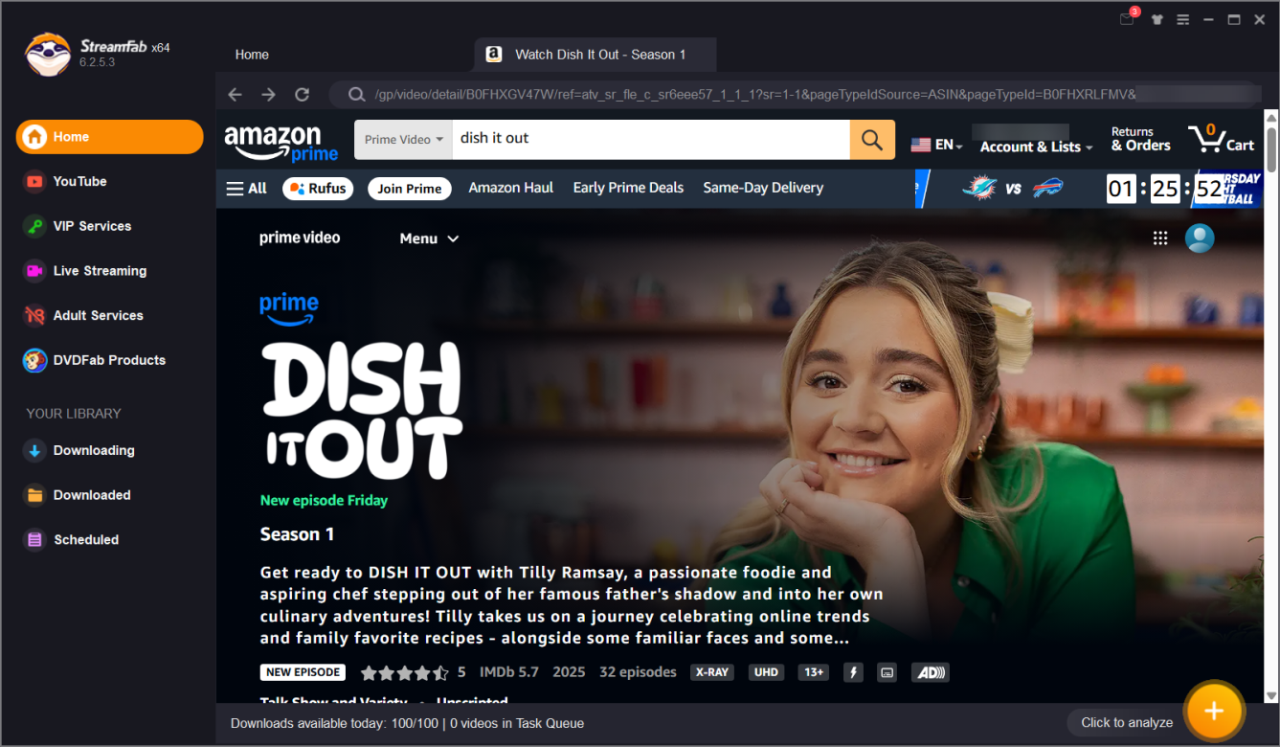Click the Scheduled list icon
Image resolution: width=1280 pixels, height=747 pixels.
tap(34, 539)
